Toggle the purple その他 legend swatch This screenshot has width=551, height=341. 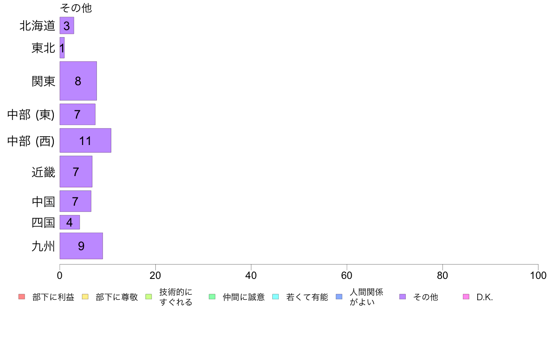tap(403, 297)
